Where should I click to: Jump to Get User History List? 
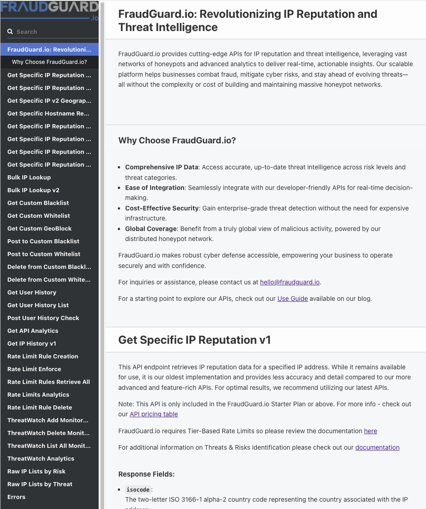(38, 305)
